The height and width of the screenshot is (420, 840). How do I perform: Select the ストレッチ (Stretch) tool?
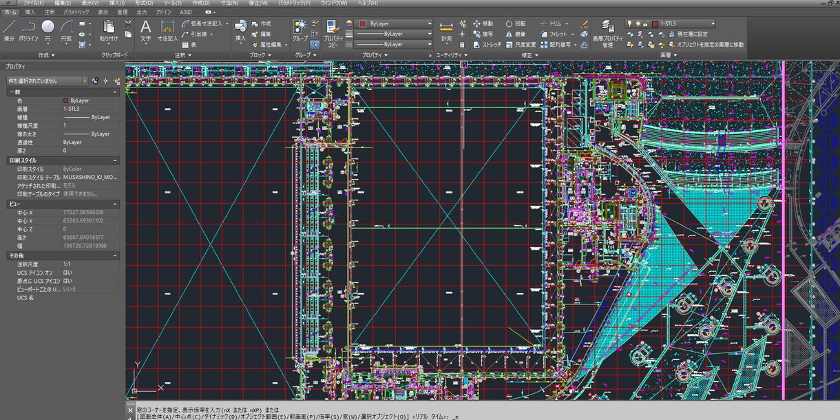[487, 44]
